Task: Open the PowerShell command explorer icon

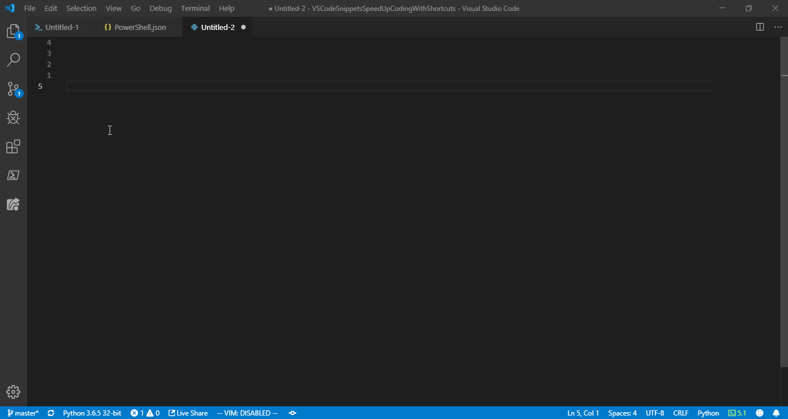Action: pyautogui.click(x=13, y=175)
